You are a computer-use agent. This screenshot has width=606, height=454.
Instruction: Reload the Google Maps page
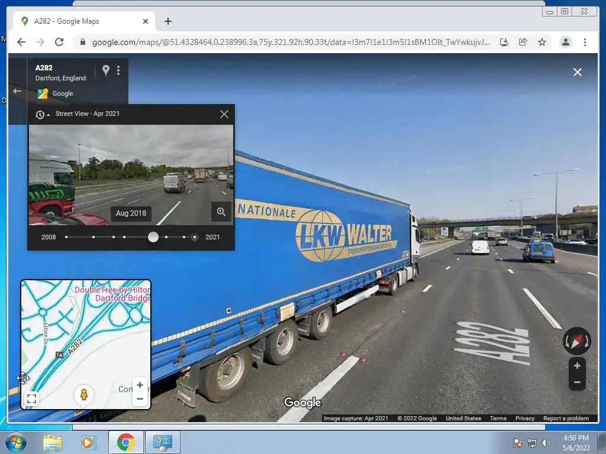(x=59, y=42)
